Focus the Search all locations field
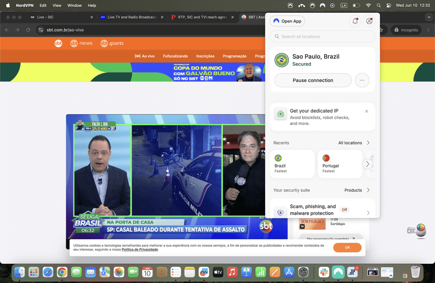Image resolution: width=435 pixels, height=283 pixels. click(x=322, y=37)
